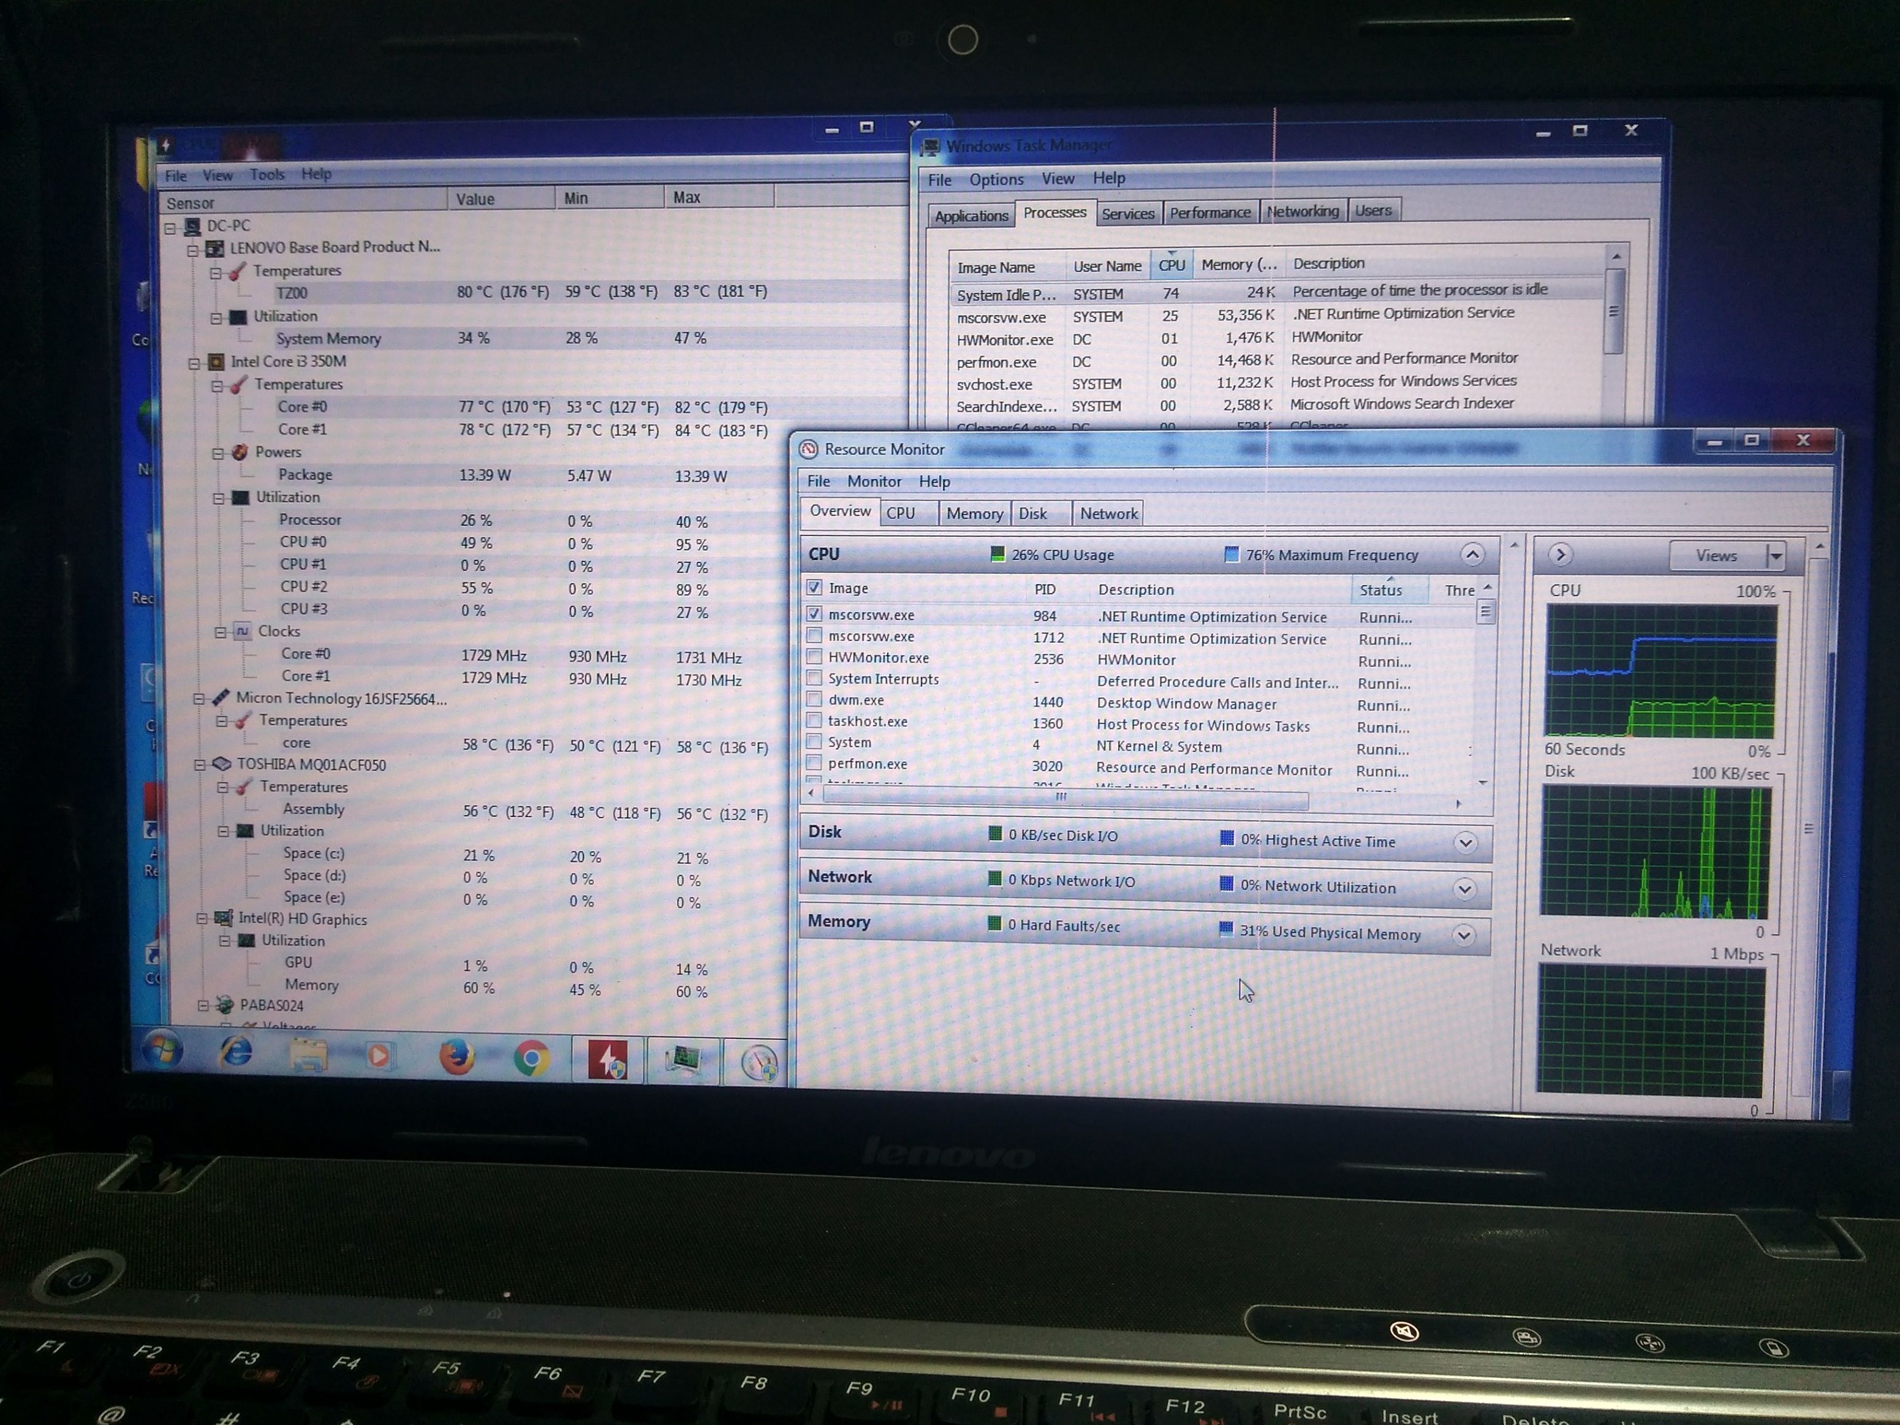Click the Intel Core i3 350M chip icon
The image size is (1900, 1425).
pos(216,363)
